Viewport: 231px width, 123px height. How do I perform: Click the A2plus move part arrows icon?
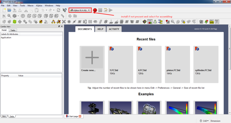click(20, 22)
